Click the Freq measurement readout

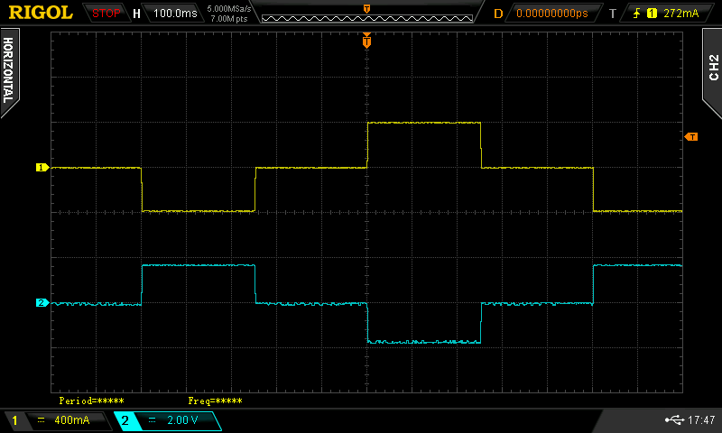(215, 401)
